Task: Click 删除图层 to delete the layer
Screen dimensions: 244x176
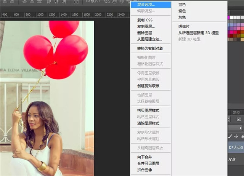Action: pos(144,33)
